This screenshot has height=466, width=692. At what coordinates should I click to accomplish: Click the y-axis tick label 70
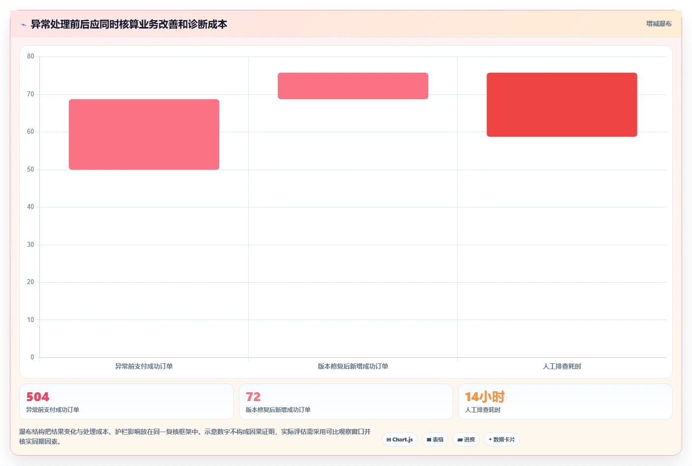click(x=30, y=94)
